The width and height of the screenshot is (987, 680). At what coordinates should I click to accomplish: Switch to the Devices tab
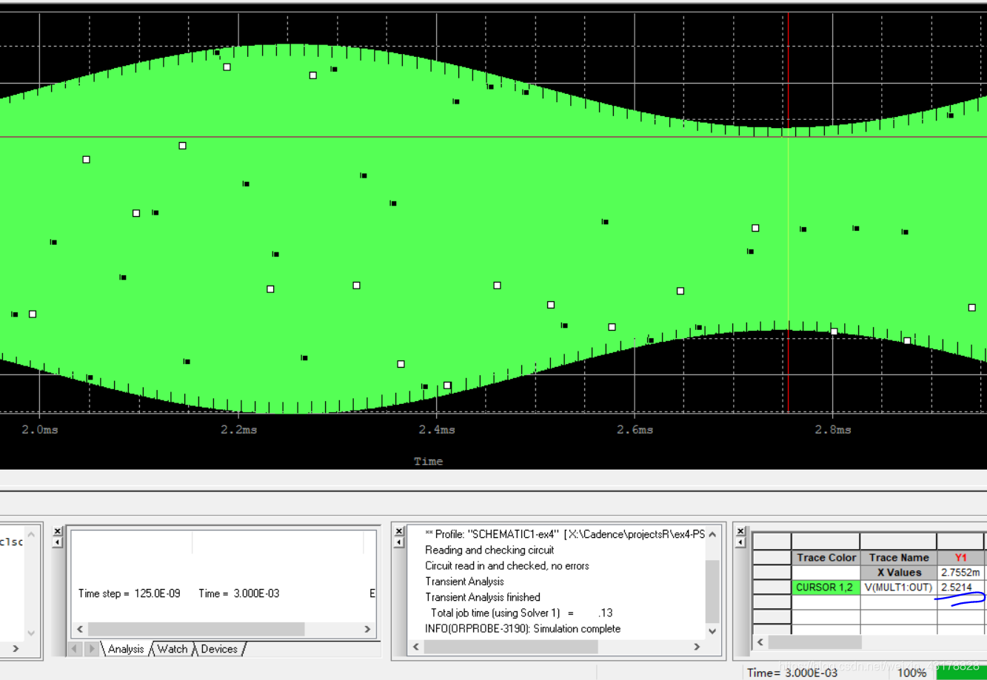[x=219, y=649]
